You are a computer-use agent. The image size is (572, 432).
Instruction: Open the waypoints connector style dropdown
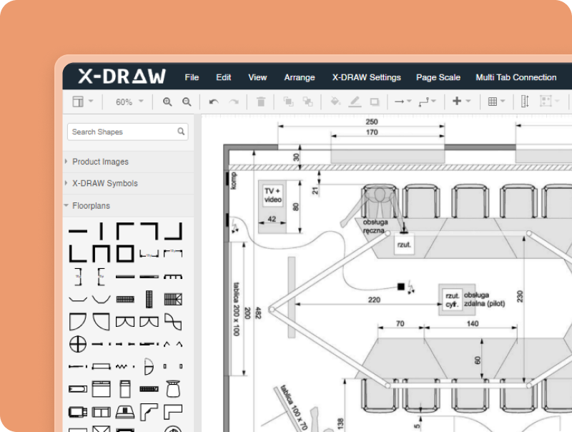click(x=427, y=102)
